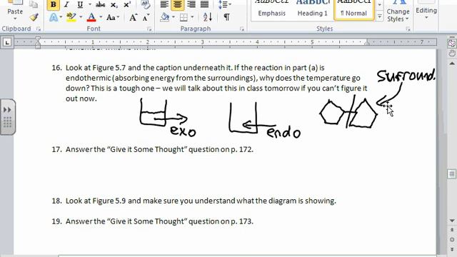Justify paragraph text
The height and width of the screenshot is (257, 457).
pyautogui.click(x=204, y=4)
